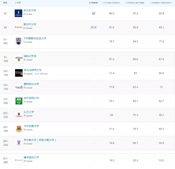Click rank number 33
The width and height of the screenshot is (175, 169).
click(5, 27)
